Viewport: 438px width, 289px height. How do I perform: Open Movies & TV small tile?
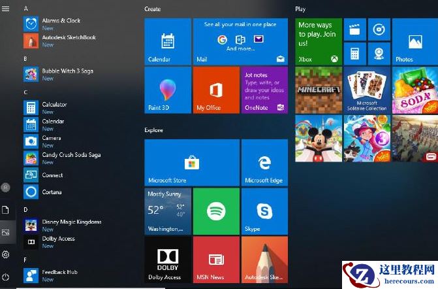(x=354, y=29)
